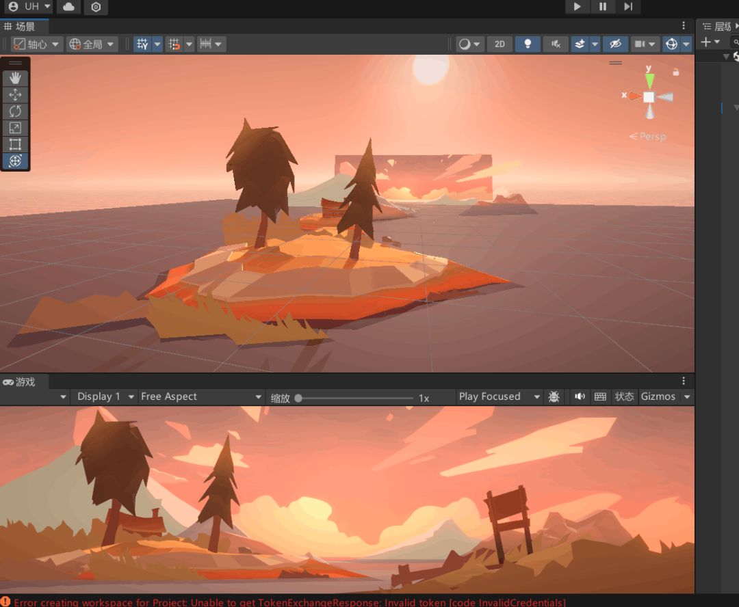Image resolution: width=739 pixels, height=607 pixels.
Task: Open the pivot 轴心 handle dropdown
Action: pos(37,44)
